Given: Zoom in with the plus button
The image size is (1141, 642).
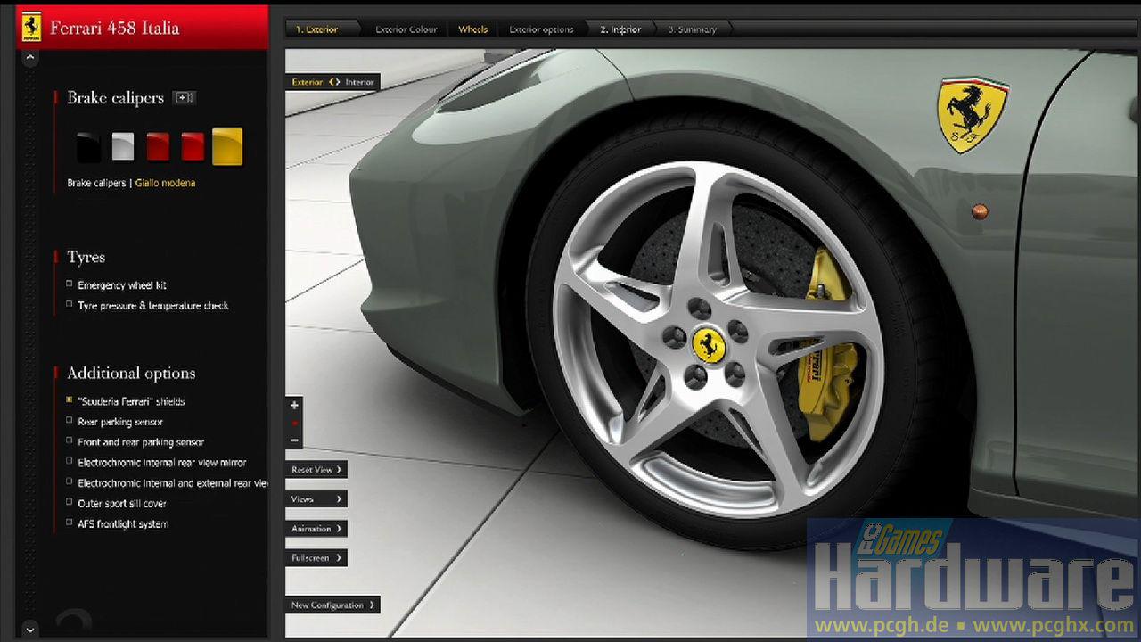Looking at the screenshot, I should pos(294,405).
